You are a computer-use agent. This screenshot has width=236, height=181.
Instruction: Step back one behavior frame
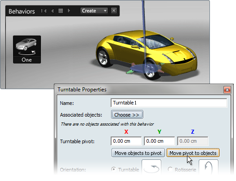tap(52, 11)
